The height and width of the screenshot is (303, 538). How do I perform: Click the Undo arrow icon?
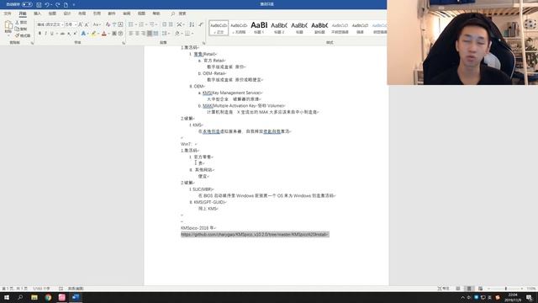tap(47, 5)
